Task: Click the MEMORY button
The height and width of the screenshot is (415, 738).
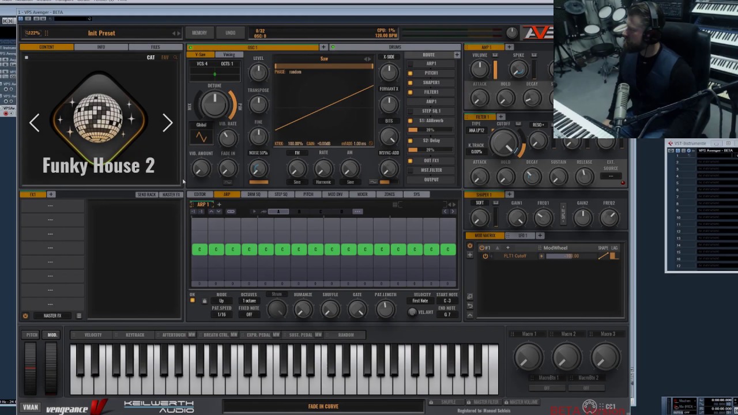Action: click(x=199, y=33)
